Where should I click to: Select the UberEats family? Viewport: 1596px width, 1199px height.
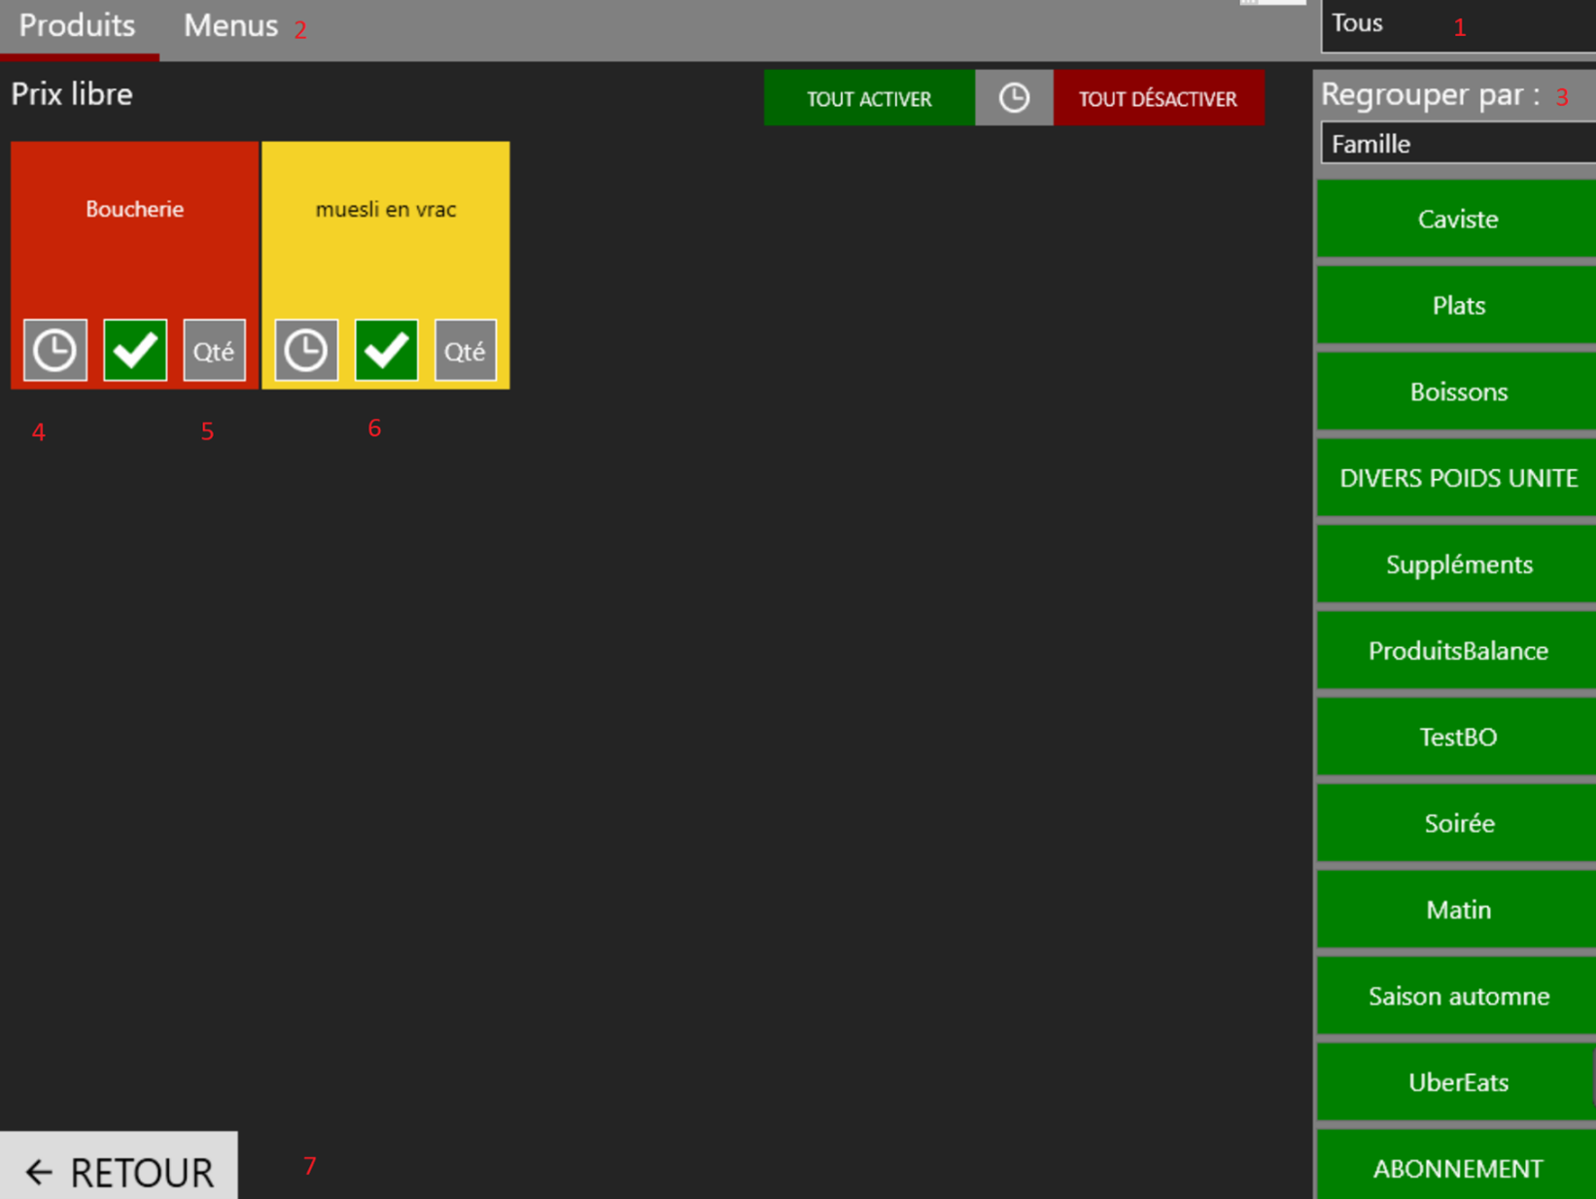(x=1457, y=1082)
